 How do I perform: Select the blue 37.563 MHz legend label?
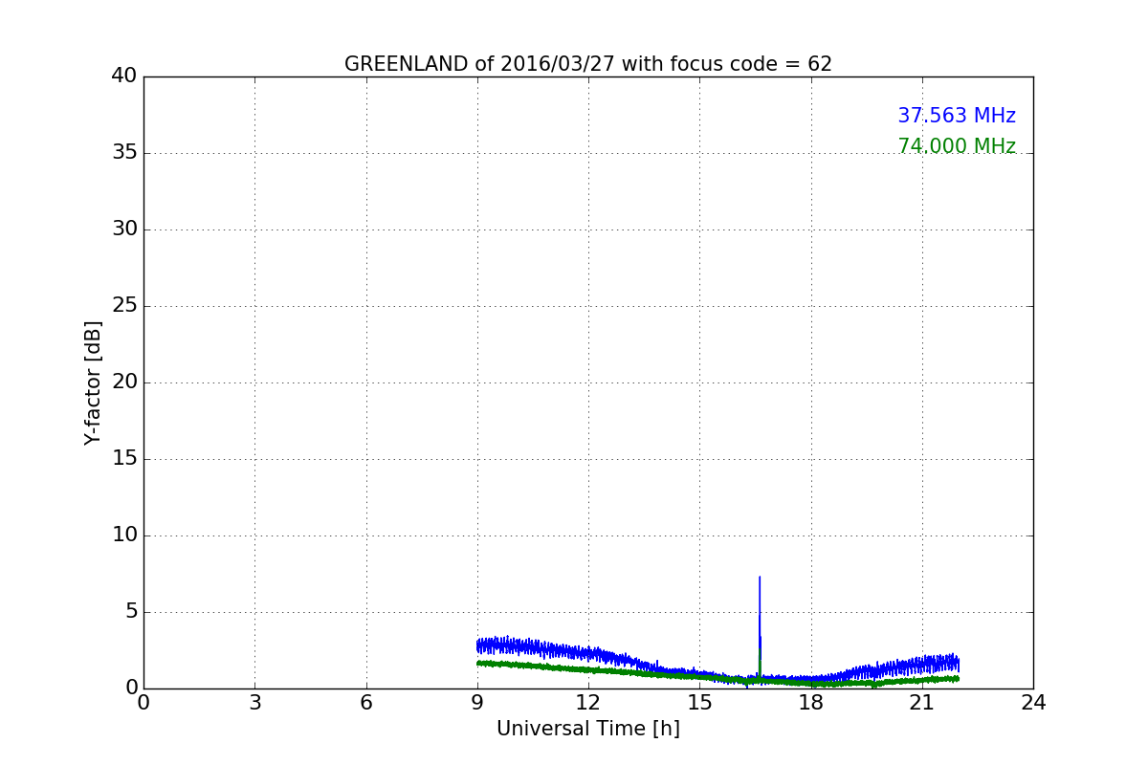pyautogui.click(x=957, y=116)
